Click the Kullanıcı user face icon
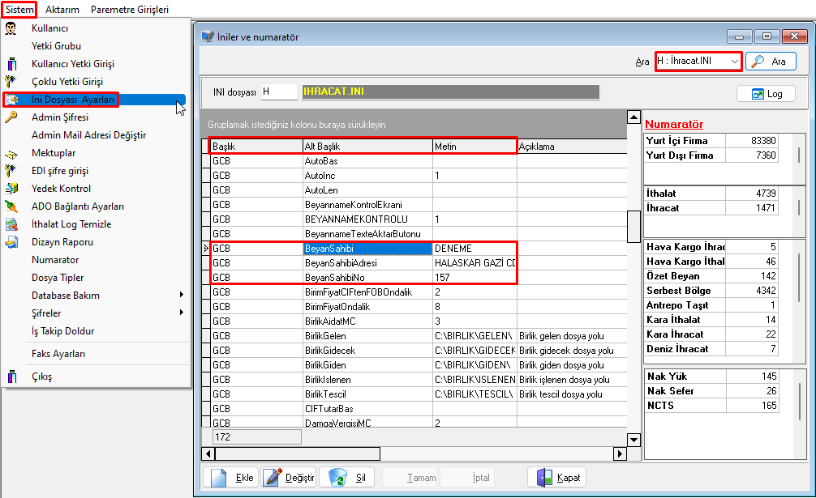Viewport: 816px width, 498px height. [x=11, y=28]
